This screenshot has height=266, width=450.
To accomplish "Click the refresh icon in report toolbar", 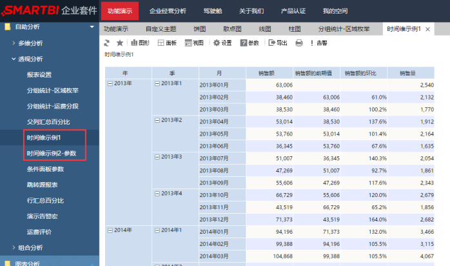I will pyautogui.click(x=107, y=43).
